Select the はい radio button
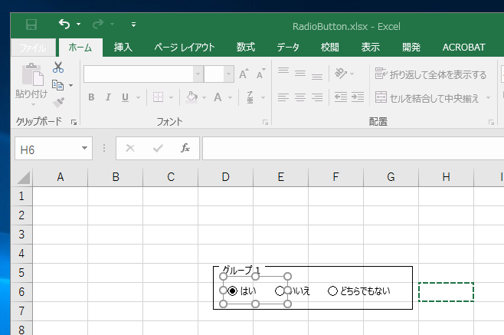Image resolution: width=504 pixels, height=335 pixels. [232, 291]
